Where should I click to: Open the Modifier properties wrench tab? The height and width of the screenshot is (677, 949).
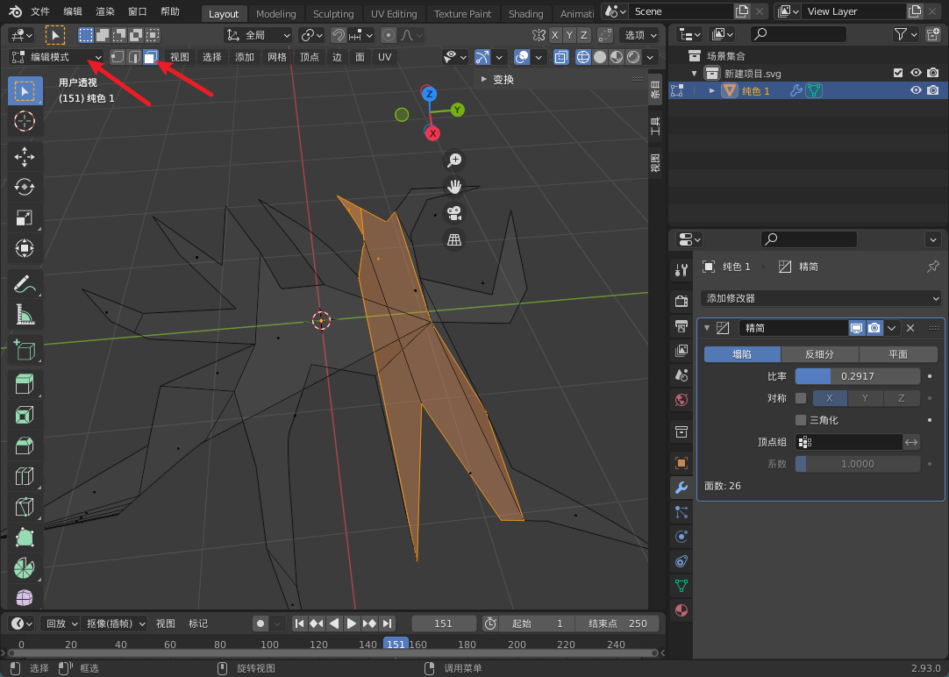[681, 488]
